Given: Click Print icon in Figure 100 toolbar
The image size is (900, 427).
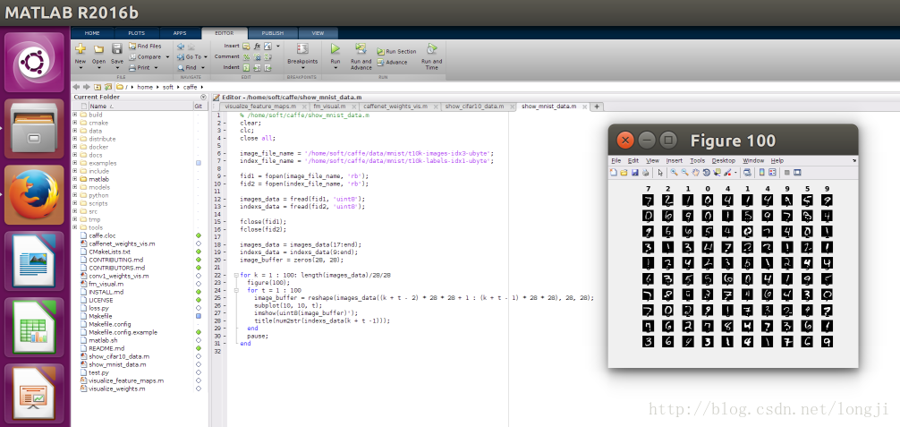Looking at the screenshot, I should click(x=645, y=173).
